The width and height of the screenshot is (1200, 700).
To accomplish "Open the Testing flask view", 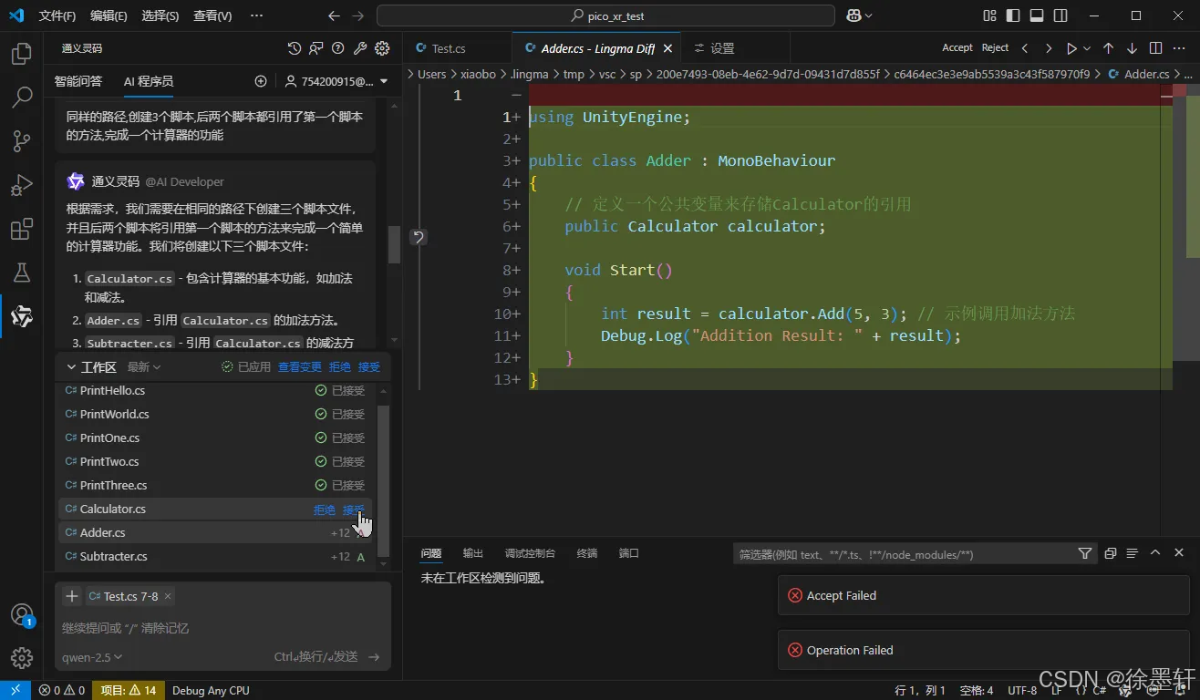I will (21, 273).
